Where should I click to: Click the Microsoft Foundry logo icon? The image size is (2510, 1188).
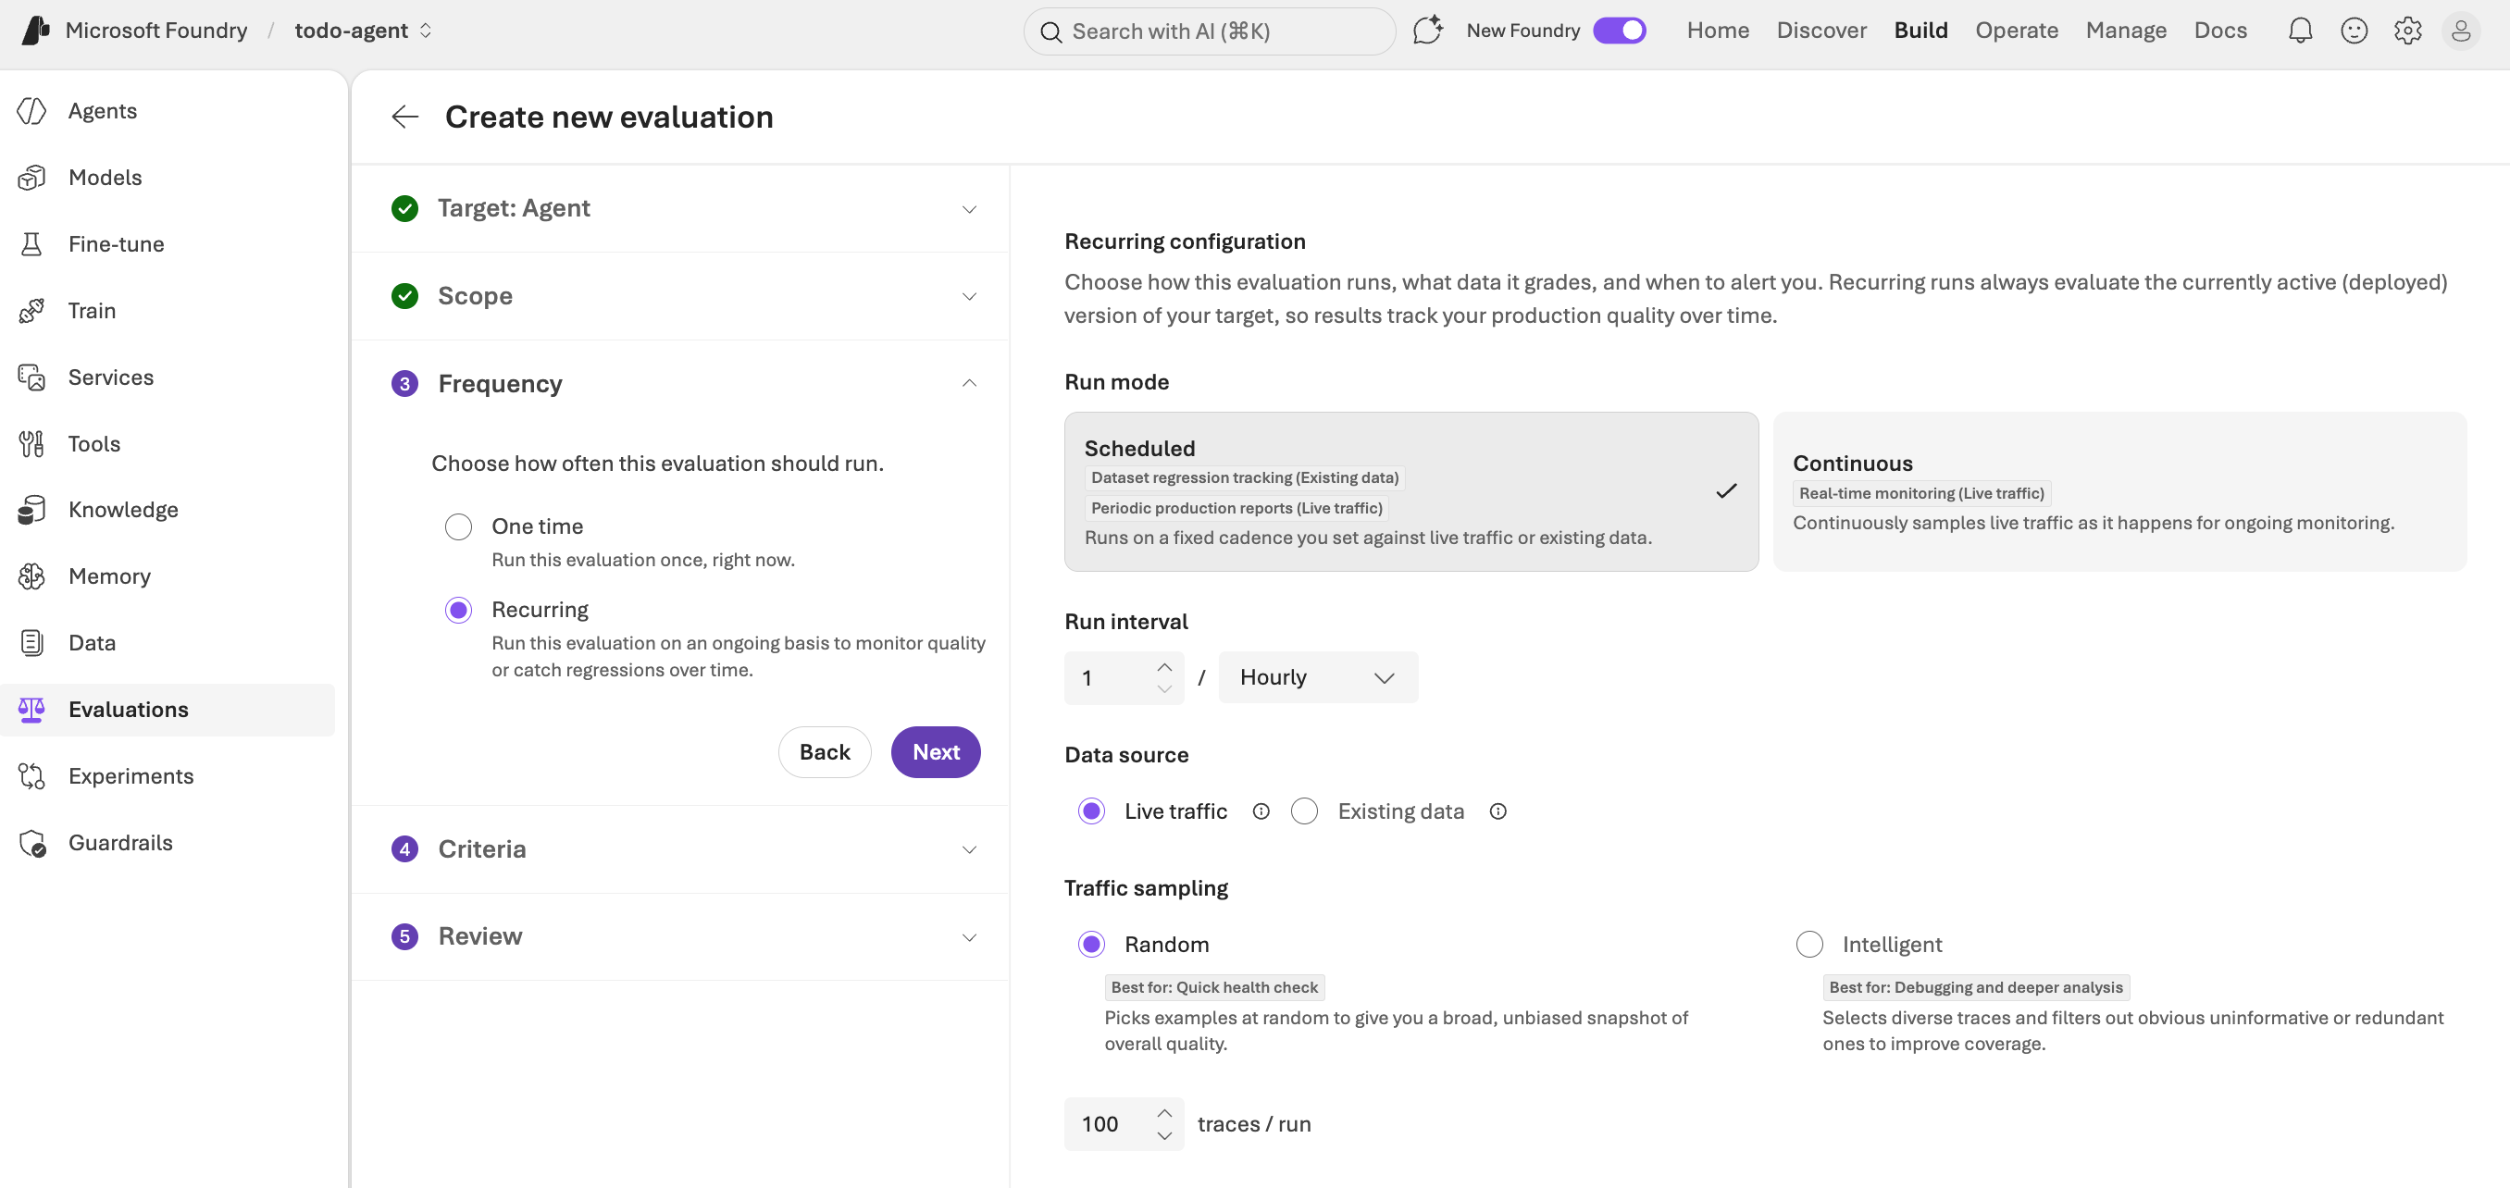(x=35, y=31)
